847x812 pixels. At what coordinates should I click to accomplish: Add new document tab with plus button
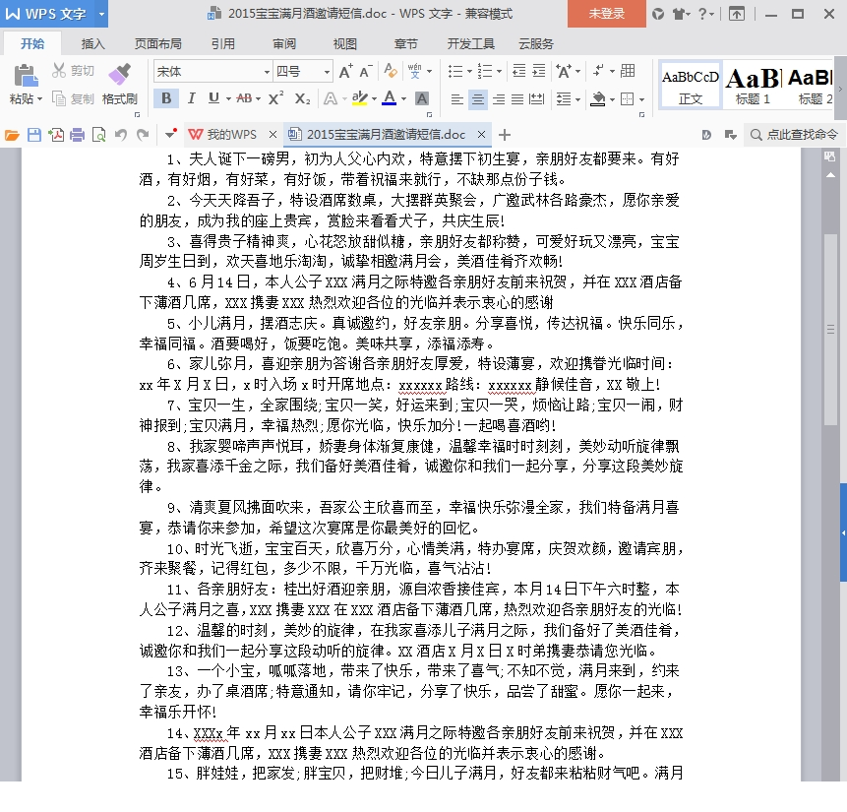click(504, 135)
